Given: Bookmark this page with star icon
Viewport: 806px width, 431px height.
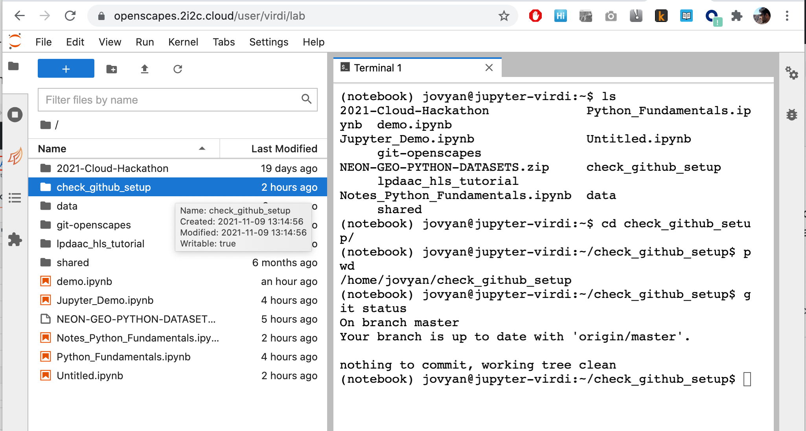Looking at the screenshot, I should pos(504,16).
